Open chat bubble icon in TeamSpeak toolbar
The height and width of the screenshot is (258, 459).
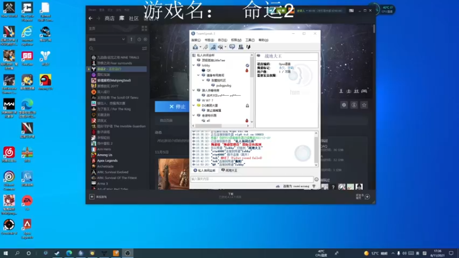coord(232,47)
